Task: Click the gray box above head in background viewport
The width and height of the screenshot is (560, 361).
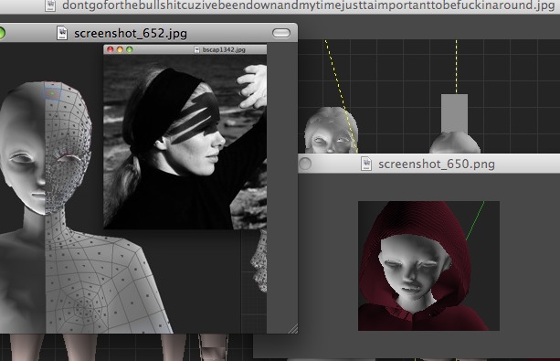Action: pyautogui.click(x=454, y=113)
